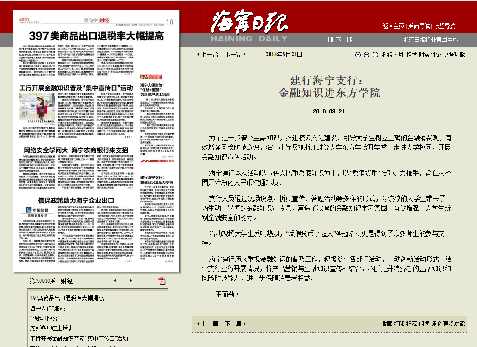Click the Haining Daily masthead logo

pos(249,26)
